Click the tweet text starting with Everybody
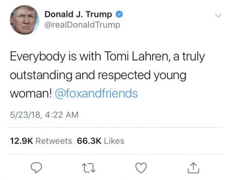The width and height of the screenshot is (231, 180). [107, 75]
